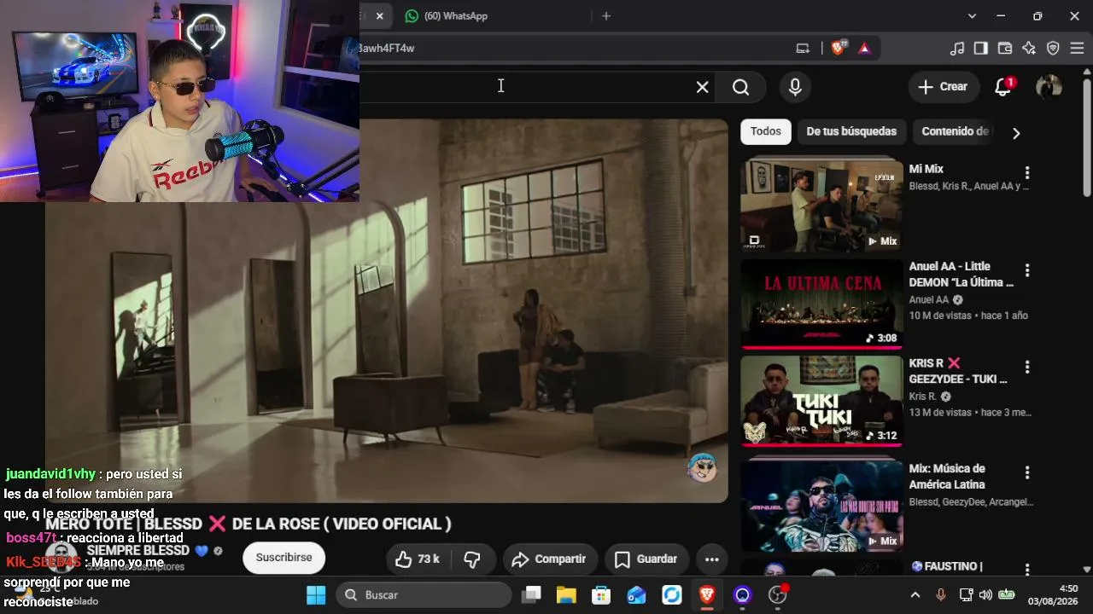1093x614 pixels.
Task: Select the De tus búsquedas chip
Action: 851,131
